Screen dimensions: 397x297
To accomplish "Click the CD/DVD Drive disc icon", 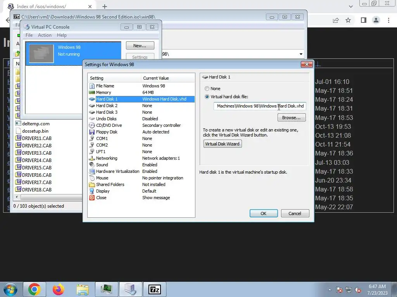I will point(92,125).
